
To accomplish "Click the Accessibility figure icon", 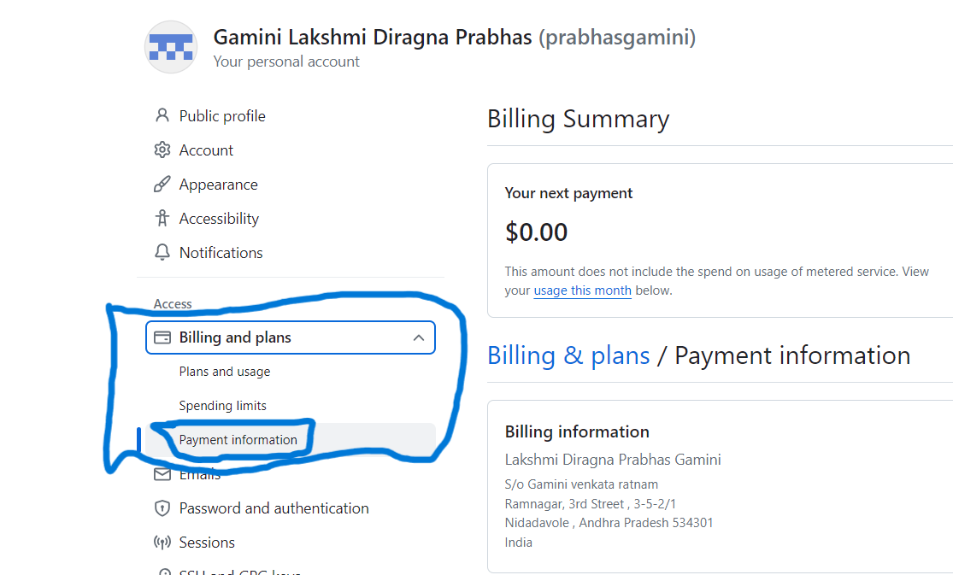I will click(x=162, y=219).
